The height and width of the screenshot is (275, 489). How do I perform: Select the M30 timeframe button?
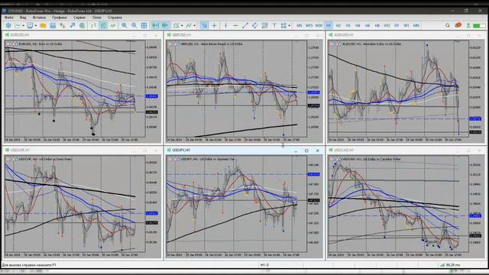coord(319,25)
